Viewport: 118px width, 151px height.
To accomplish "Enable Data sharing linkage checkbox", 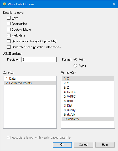I will 9,41.
